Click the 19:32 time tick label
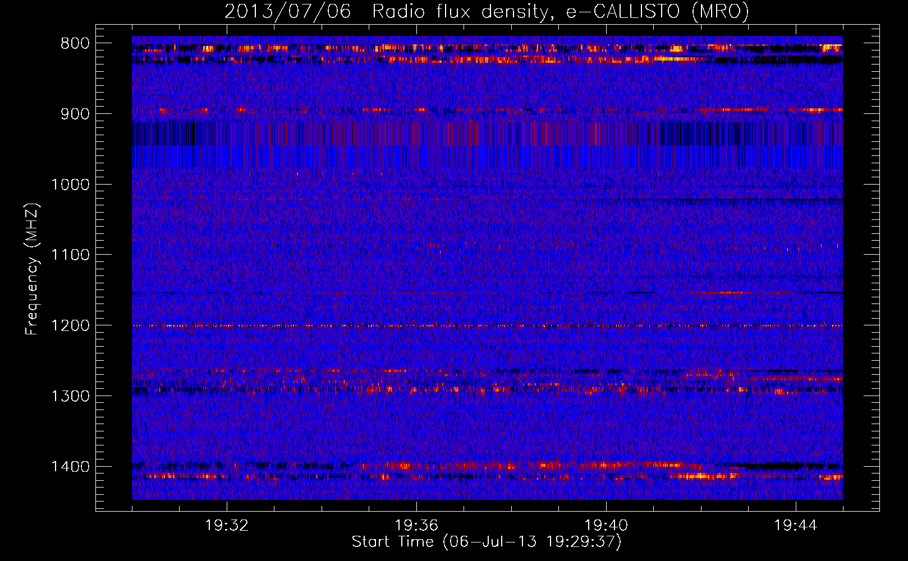The width and height of the screenshot is (908, 561). pyautogui.click(x=227, y=526)
